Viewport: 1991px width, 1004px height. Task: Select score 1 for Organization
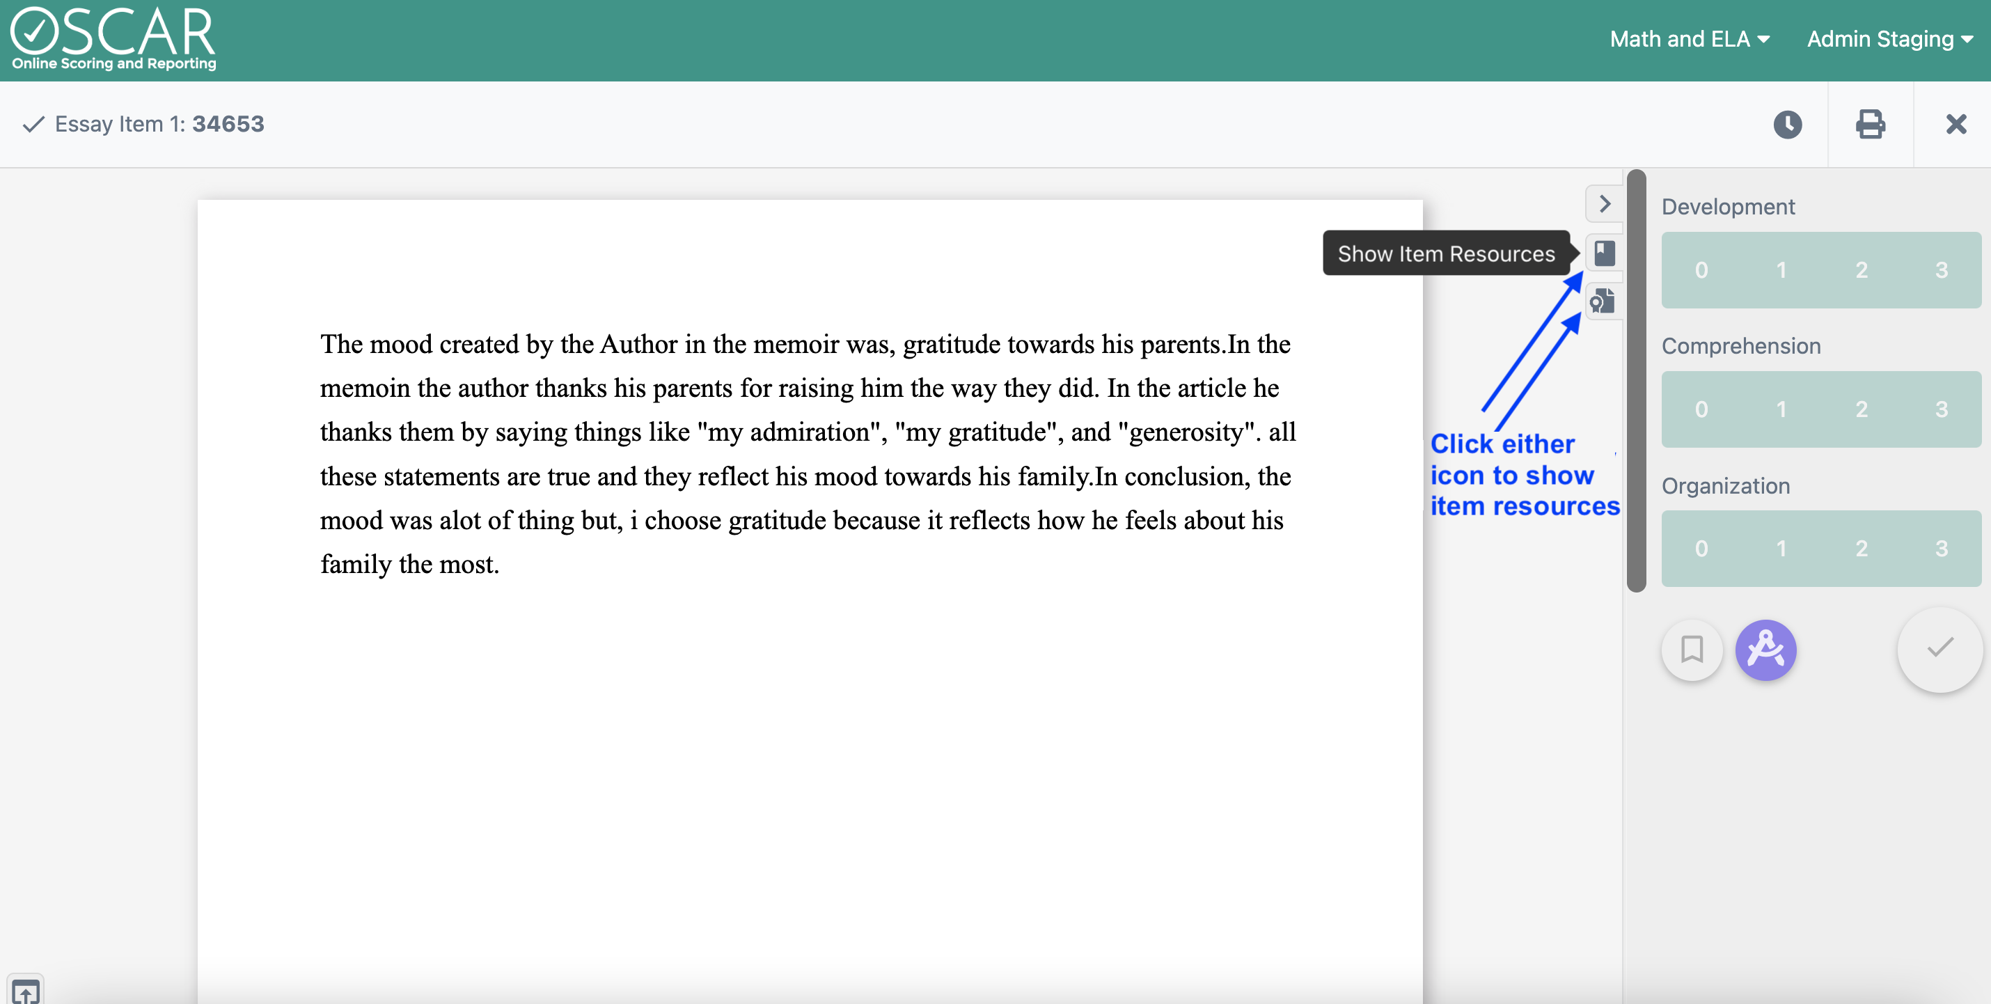[x=1781, y=548]
